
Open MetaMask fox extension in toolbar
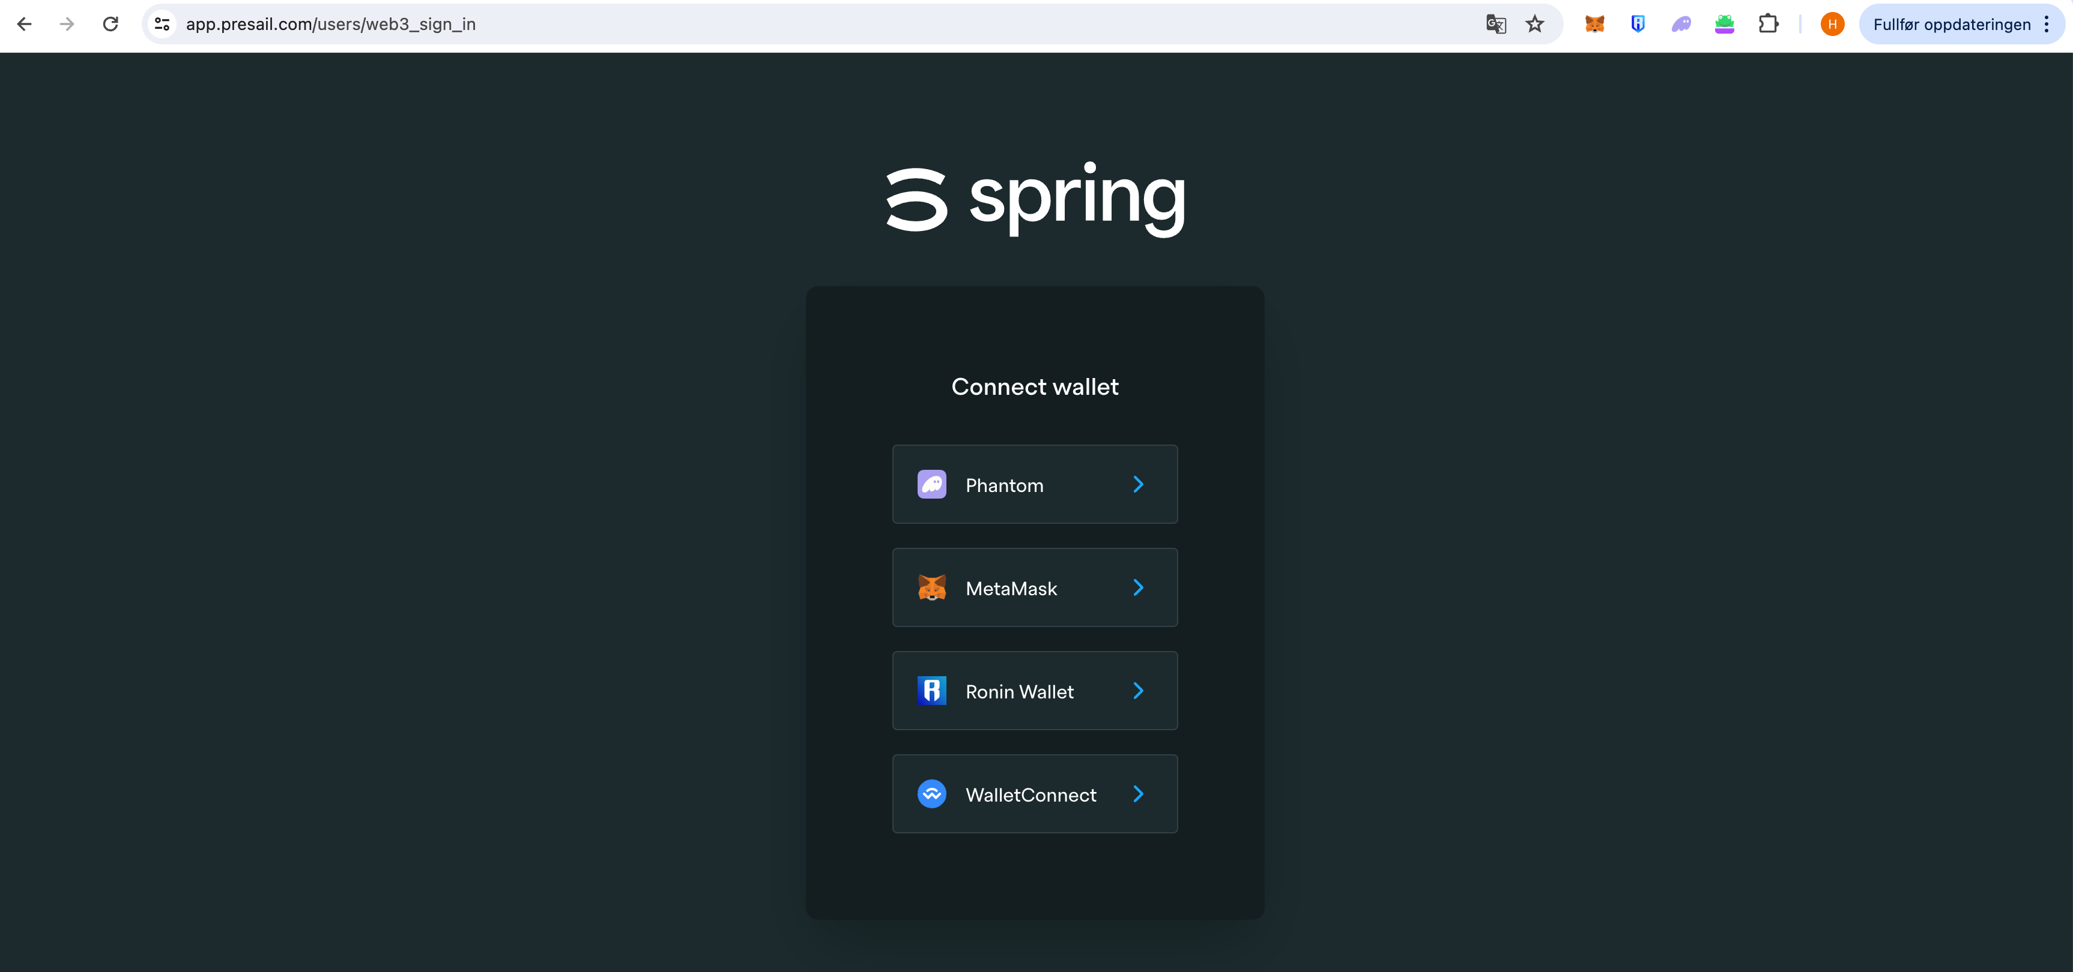click(x=1595, y=24)
